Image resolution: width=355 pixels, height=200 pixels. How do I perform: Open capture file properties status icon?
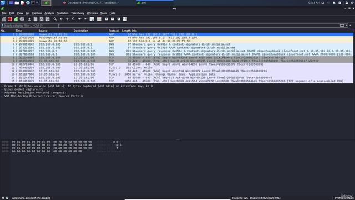pos(7,198)
